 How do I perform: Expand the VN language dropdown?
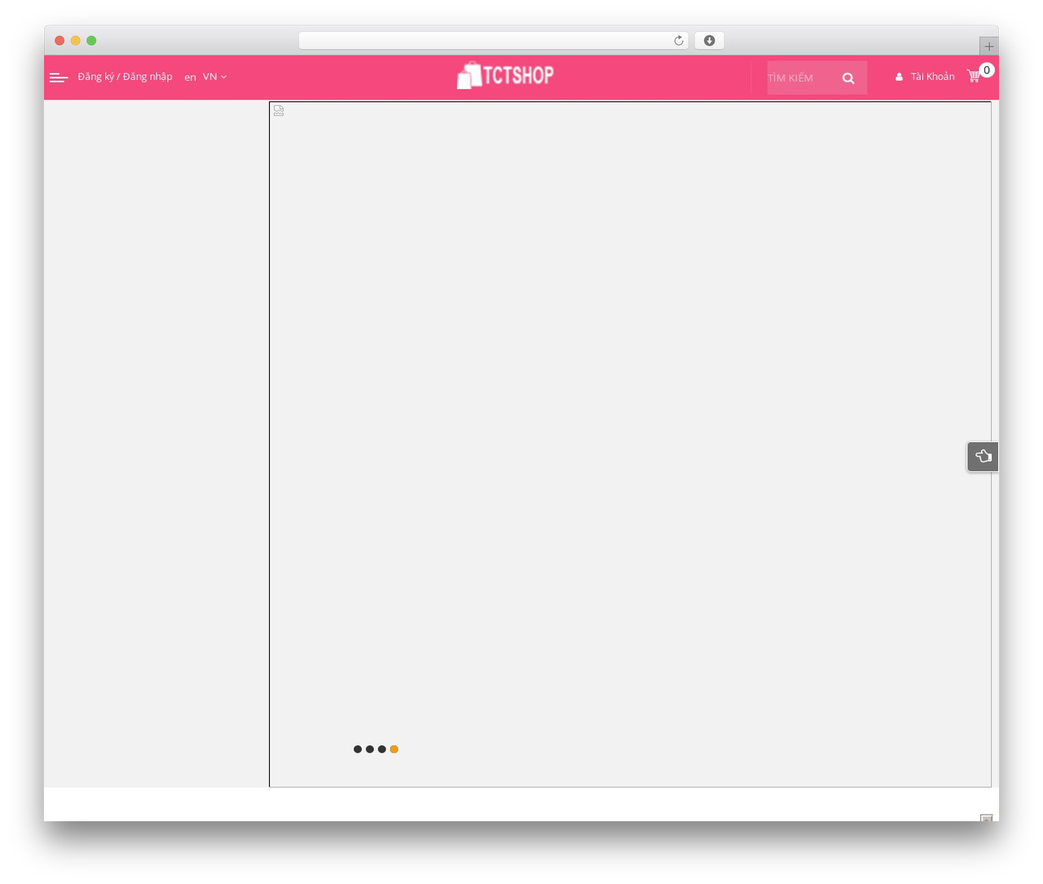click(215, 77)
